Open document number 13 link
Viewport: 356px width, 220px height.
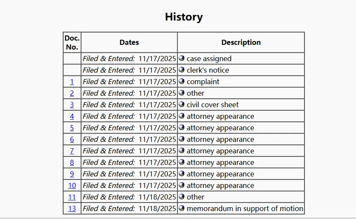72,208
